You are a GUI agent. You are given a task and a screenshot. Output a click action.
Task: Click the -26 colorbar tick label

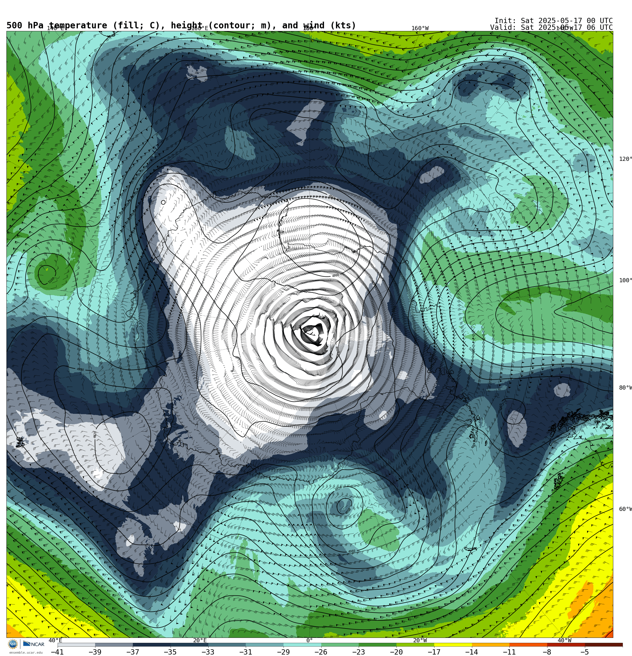(x=321, y=652)
